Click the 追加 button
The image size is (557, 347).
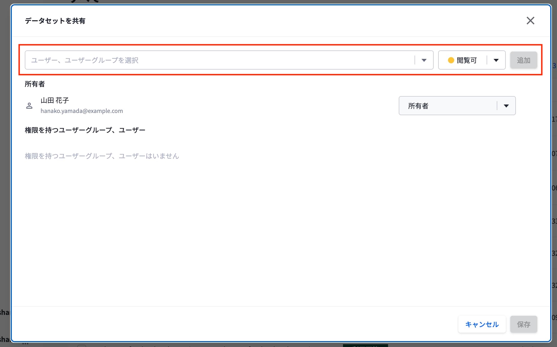523,60
